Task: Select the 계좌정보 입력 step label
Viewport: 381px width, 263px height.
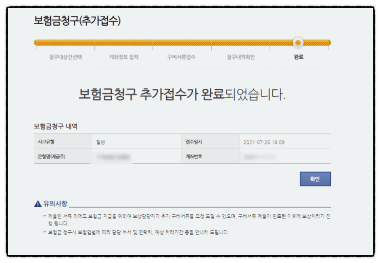Action: tap(124, 57)
